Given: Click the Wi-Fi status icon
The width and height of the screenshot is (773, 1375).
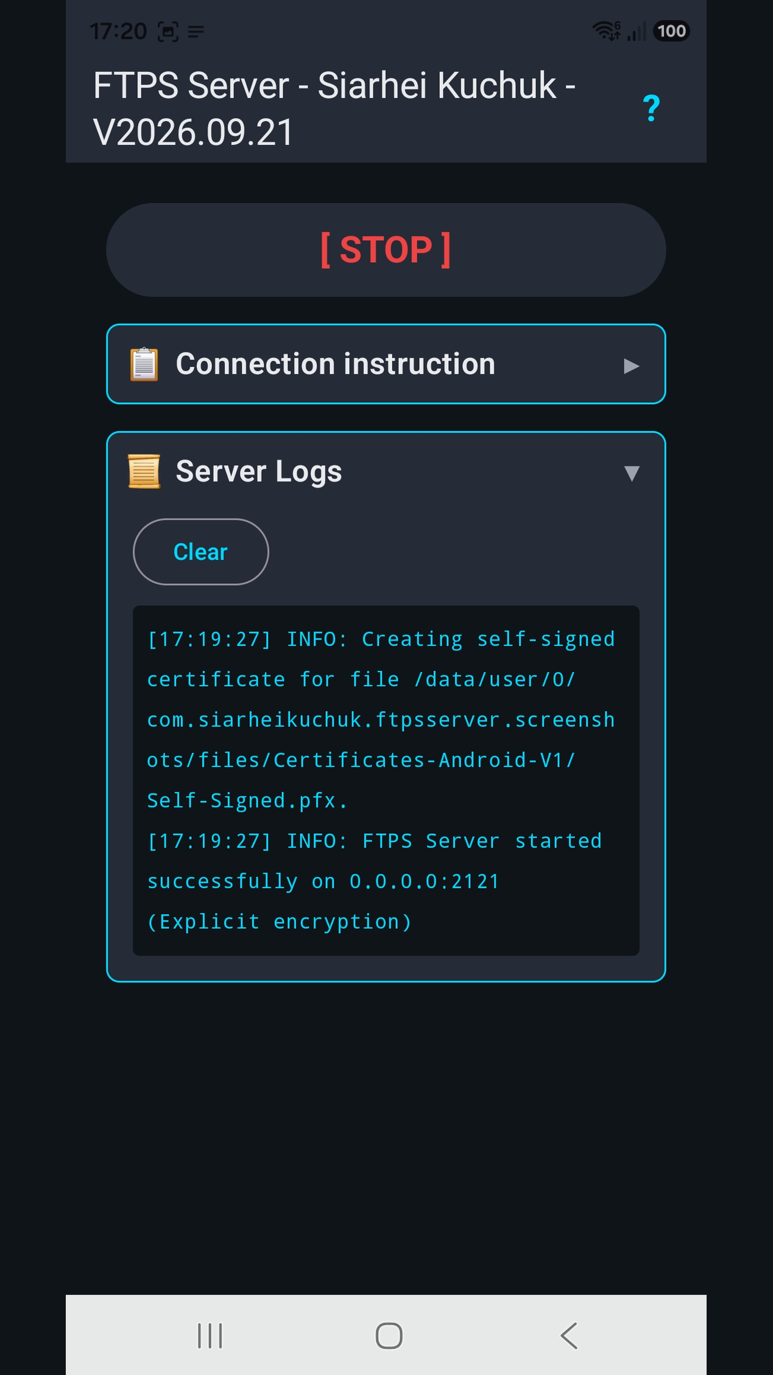Looking at the screenshot, I should coord(607,30).
